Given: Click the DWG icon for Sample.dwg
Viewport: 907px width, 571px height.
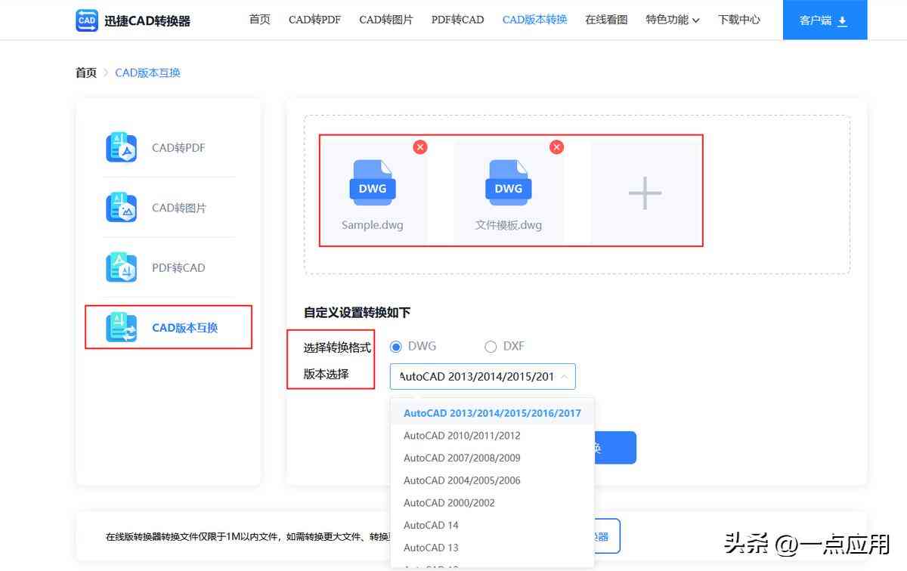Looking at the screenshot, I should pos(371,181).
